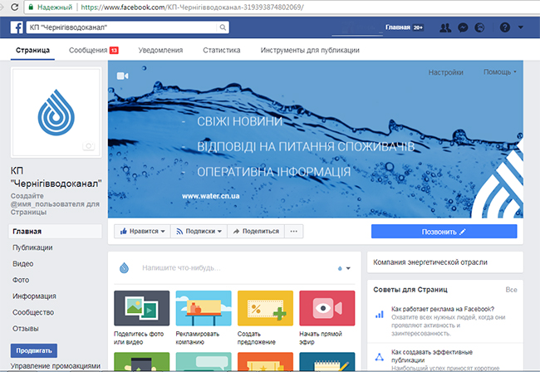The image size is (540, 372).
Task: Open account menu arrow in top bar
Action: [522, 27]
